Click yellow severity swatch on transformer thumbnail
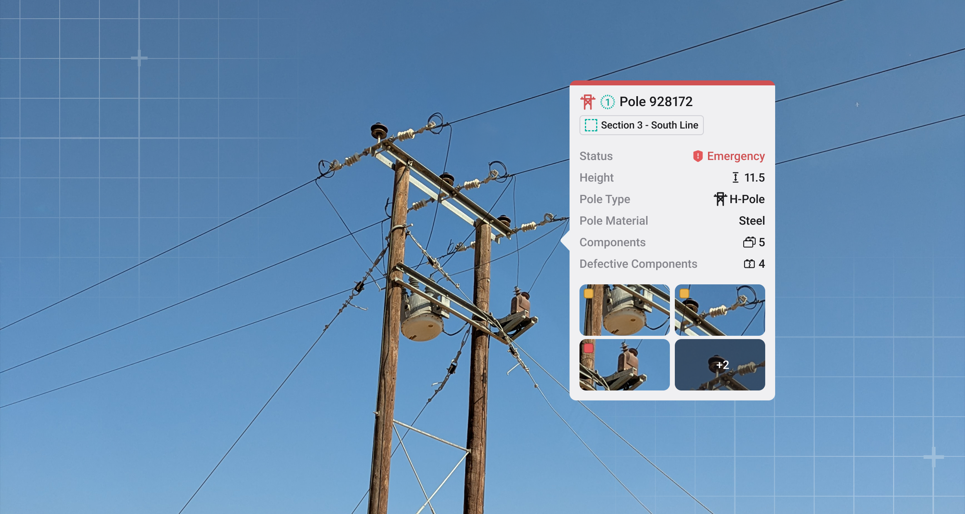This screenshot has width=965, height=514. point(589,293)
